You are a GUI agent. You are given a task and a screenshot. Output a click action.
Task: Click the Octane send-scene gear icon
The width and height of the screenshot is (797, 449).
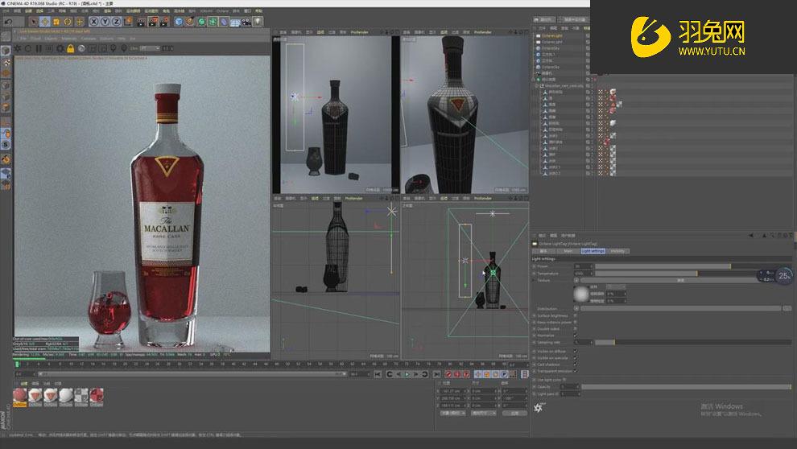point(17,48)
